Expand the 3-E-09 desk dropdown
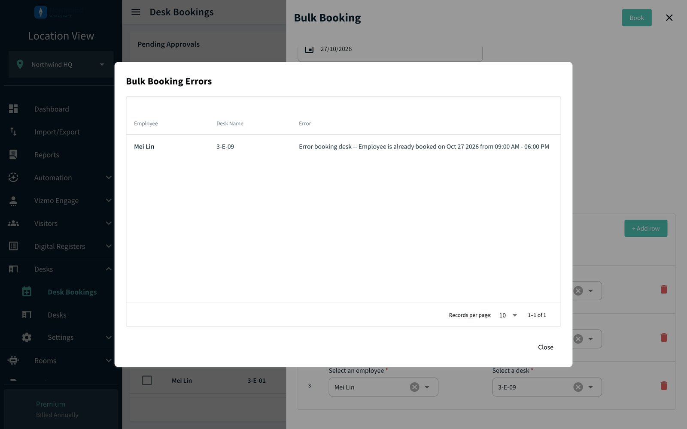687x429 pixels. (591, 387)
